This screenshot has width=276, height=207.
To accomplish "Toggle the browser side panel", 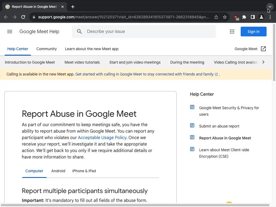I will click(253, 17).
